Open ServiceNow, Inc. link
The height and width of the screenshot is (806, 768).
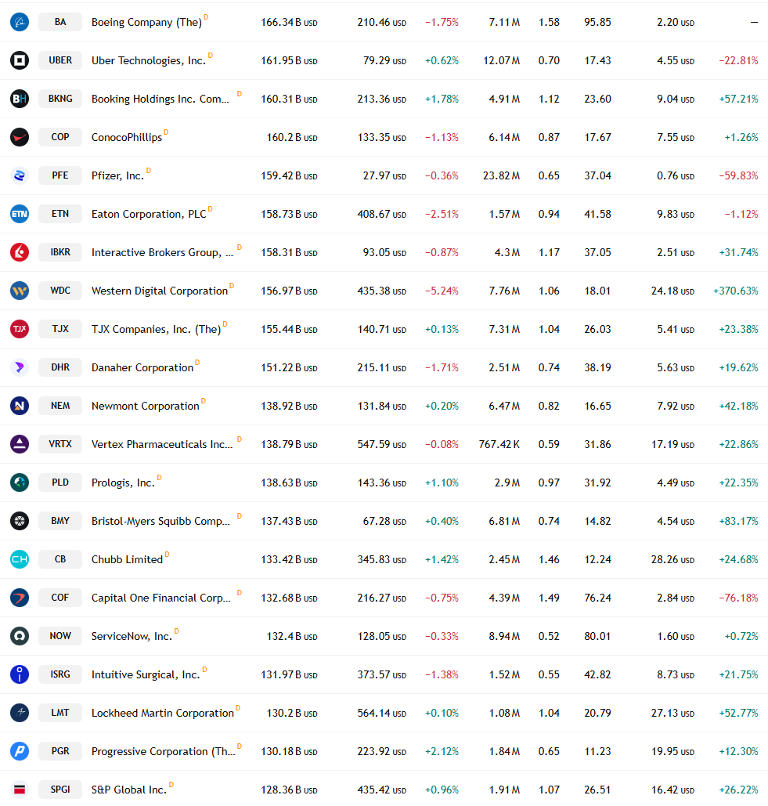[x=132, y=636]
